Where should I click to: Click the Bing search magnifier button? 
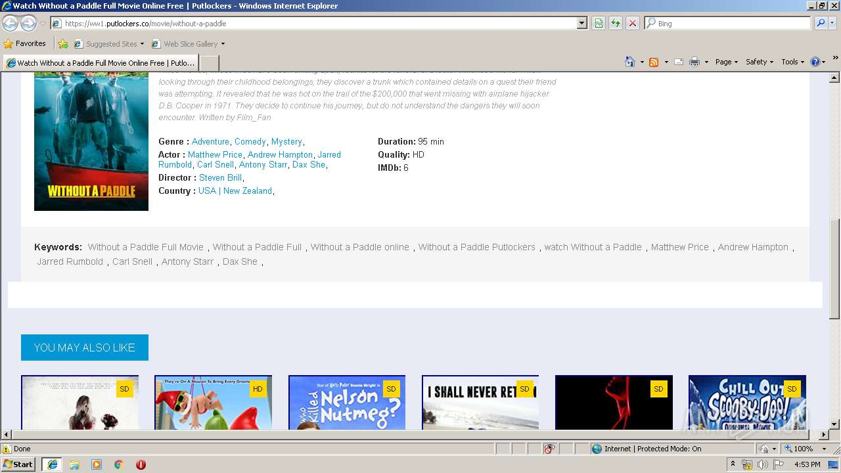coord(821,23)
